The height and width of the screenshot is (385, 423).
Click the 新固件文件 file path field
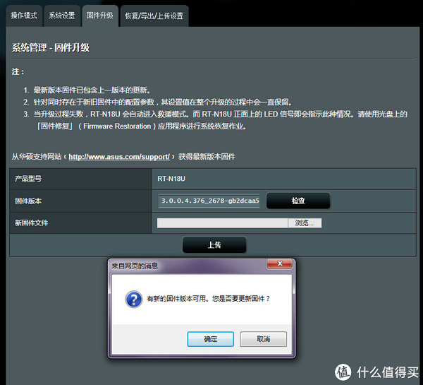click(x=222, y=223)
